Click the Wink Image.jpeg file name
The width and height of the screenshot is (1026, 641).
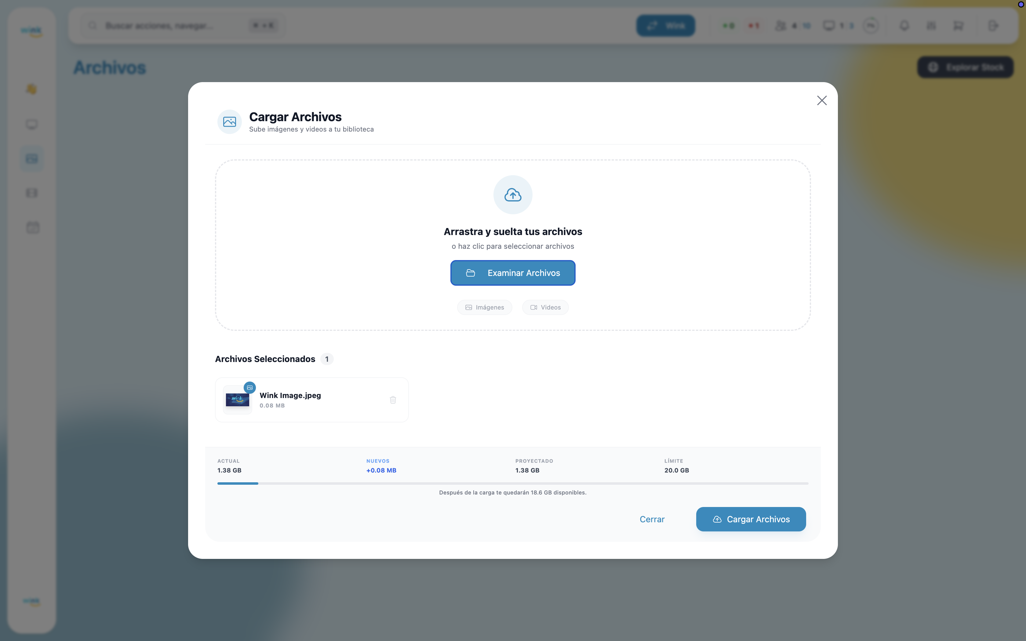click(x=290, y=395)
